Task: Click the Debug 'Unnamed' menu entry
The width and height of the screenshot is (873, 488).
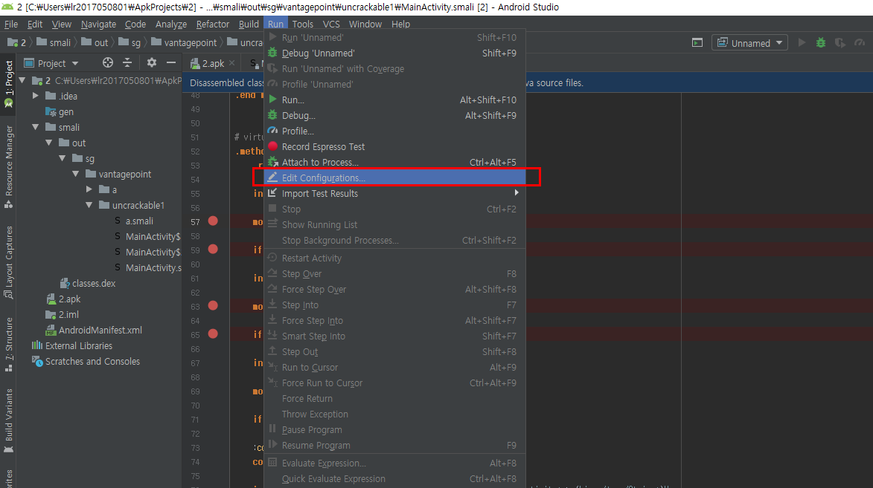Action: pos(394,53)
